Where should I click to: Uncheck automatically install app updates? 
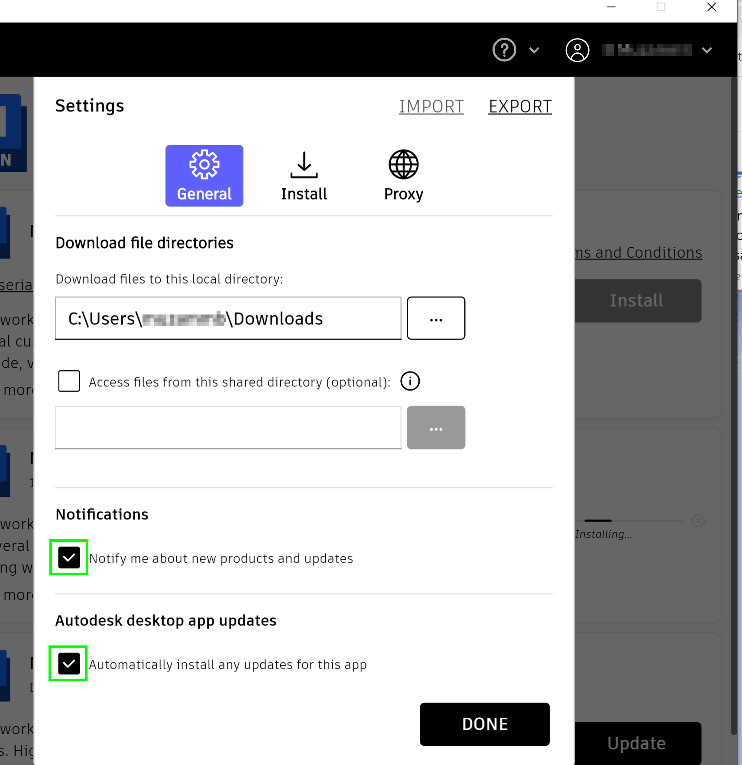pos(69,664)
